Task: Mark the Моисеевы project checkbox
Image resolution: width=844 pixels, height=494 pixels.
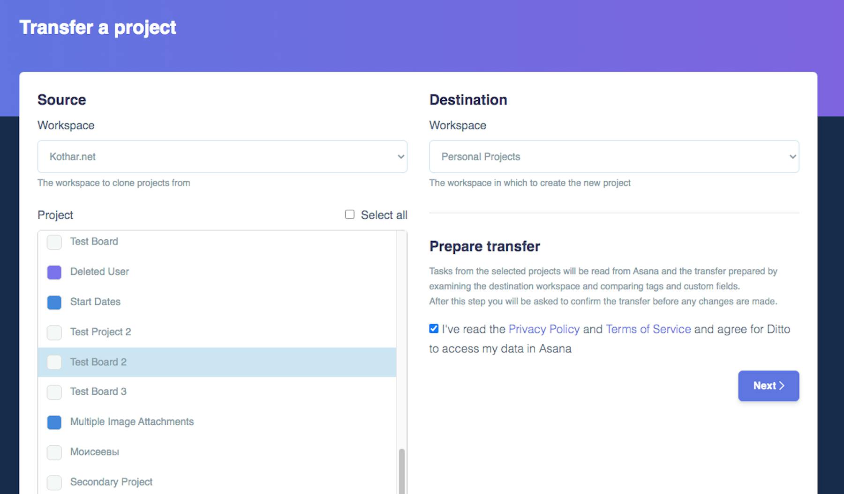Action: [54, 452]
